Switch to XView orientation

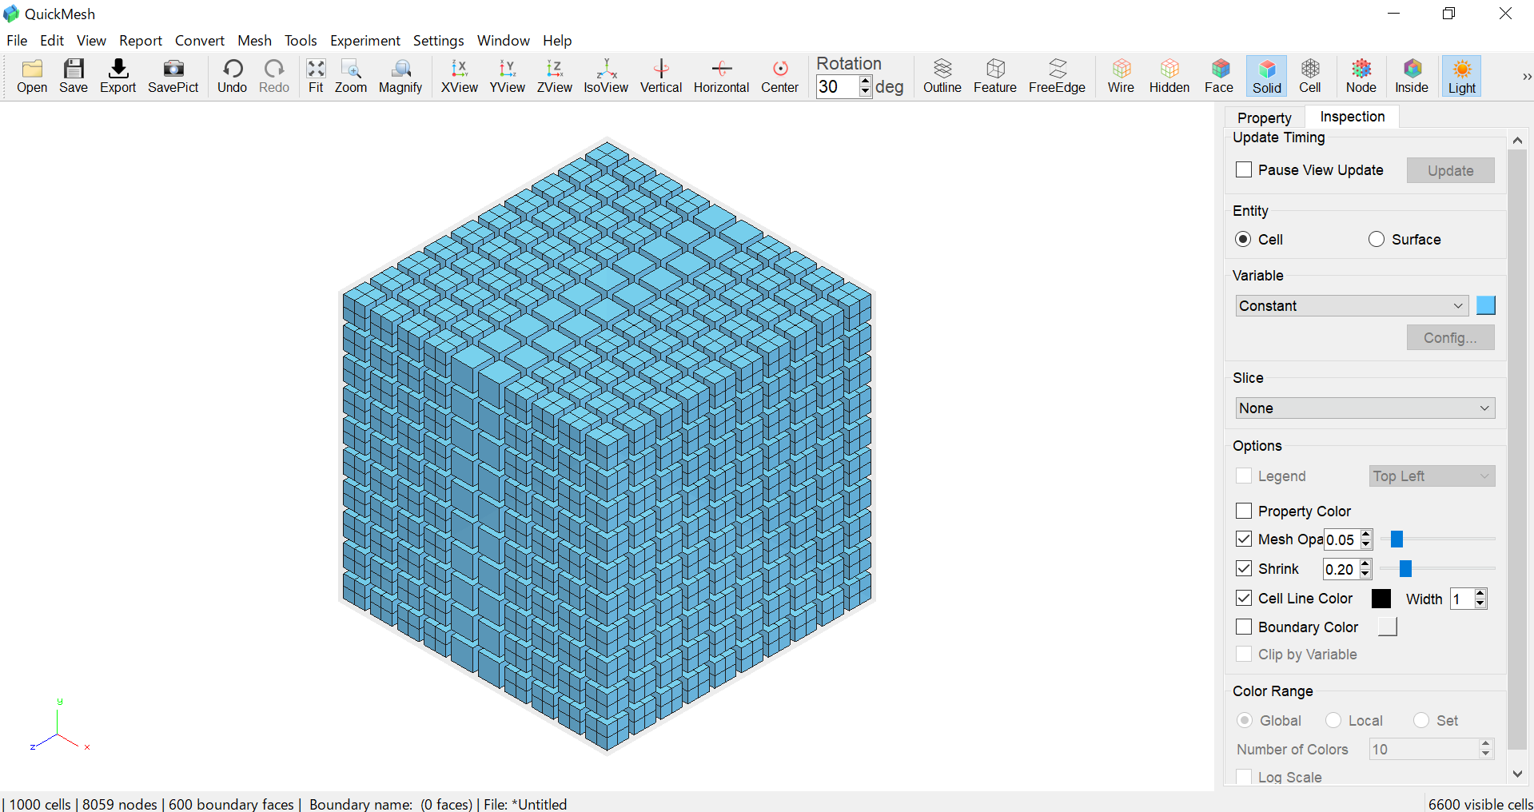460,77
